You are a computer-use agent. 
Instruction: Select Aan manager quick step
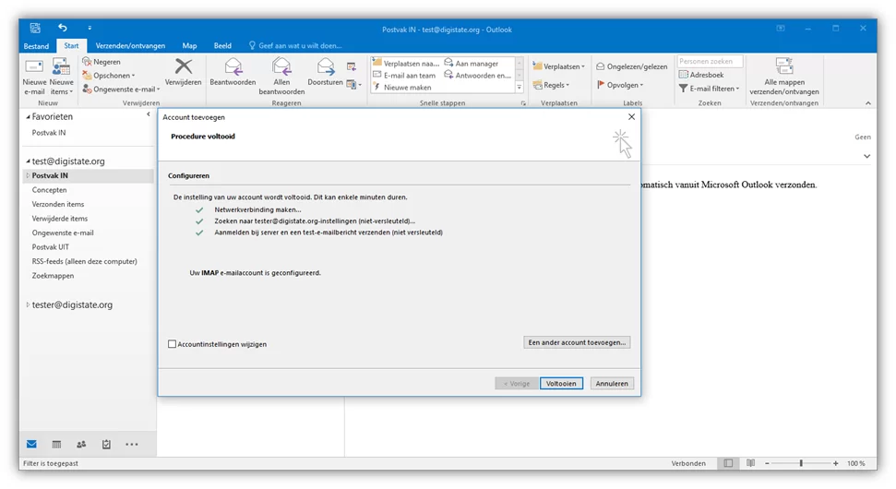click(x=472, y=64)
